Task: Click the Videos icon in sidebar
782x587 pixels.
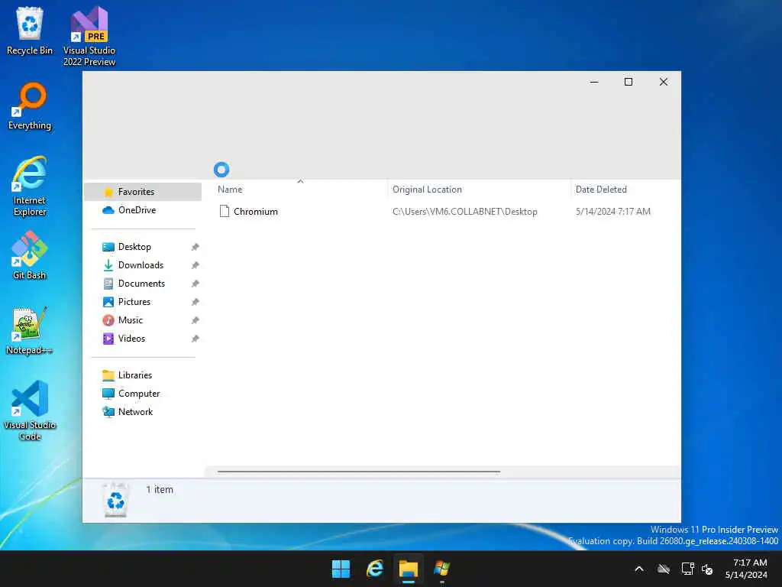Action: pos(108,339)
